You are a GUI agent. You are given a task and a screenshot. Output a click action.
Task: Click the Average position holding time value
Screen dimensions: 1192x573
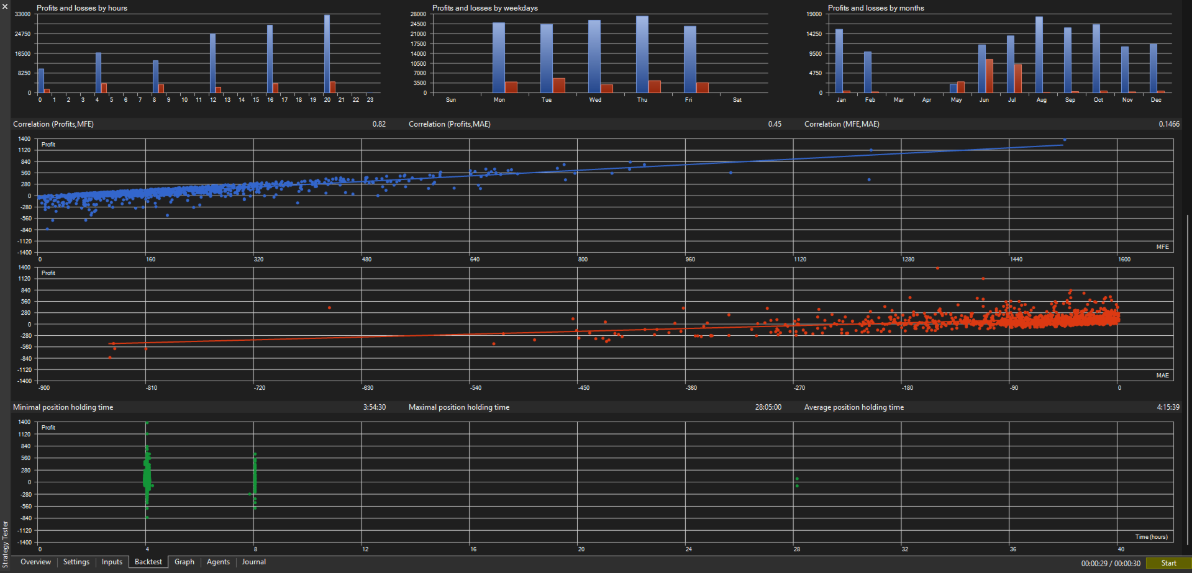(x=1168, y=407)
